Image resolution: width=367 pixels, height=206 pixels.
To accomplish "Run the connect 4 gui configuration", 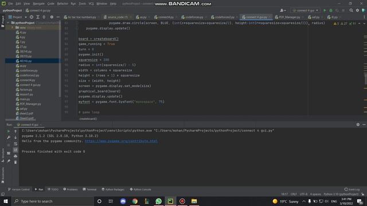I will pyautogui.click(x=325, y=10).
